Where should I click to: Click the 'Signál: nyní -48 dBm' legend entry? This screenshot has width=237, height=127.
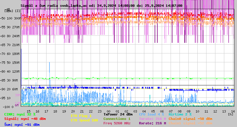point(25,119)
